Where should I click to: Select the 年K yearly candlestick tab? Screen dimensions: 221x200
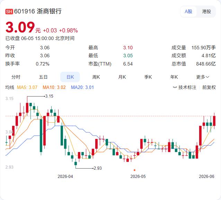pos(174,77)
